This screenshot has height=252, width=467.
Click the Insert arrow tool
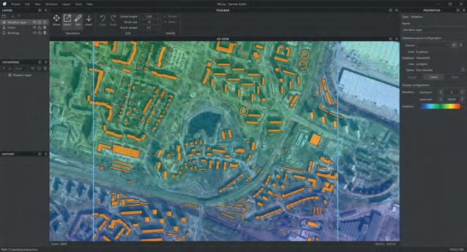[89, 20]
